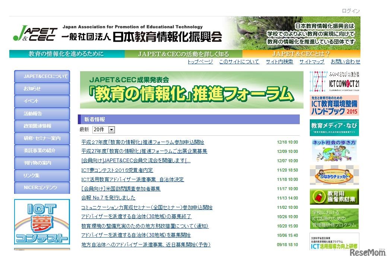Image resolution: width=391 pixels, height=261 pixels.
Task: Click the ICT教育環境整備ハンドブック2015 banner
Action: point(334,105)
